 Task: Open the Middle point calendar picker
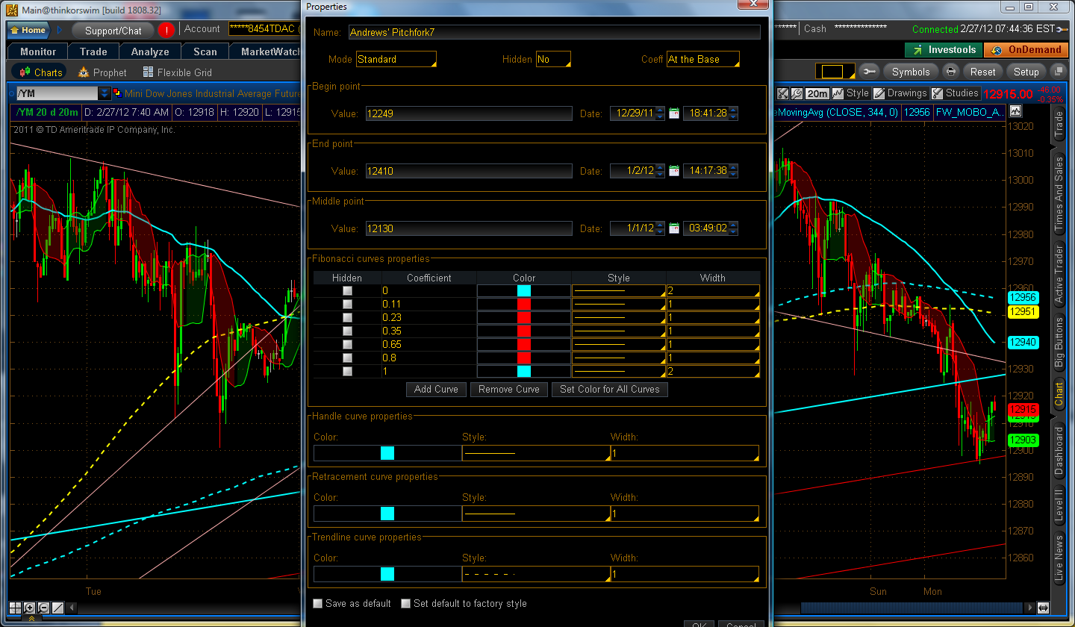[674, 228]
